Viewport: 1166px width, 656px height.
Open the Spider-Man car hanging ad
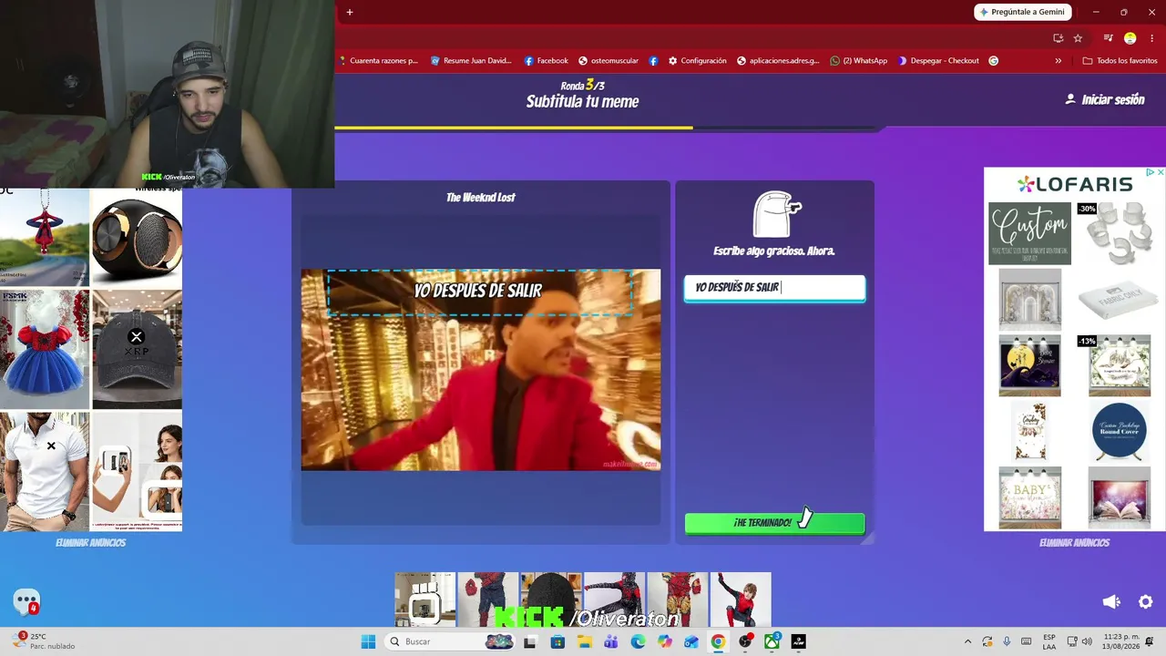point(45,237)
